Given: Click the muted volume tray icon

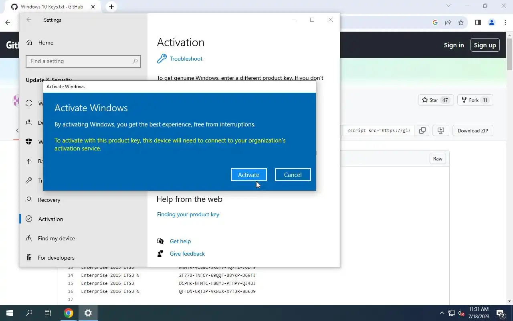Looking at the screenshot, I should tap(461, 313).
